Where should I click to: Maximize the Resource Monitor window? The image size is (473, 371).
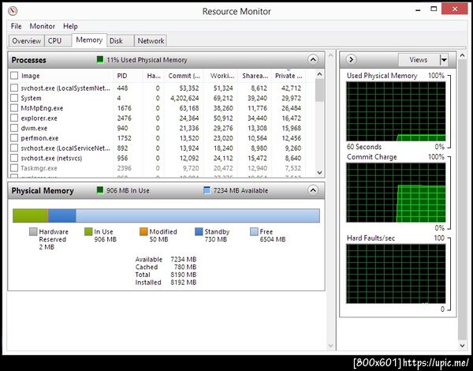pos(434,9)
